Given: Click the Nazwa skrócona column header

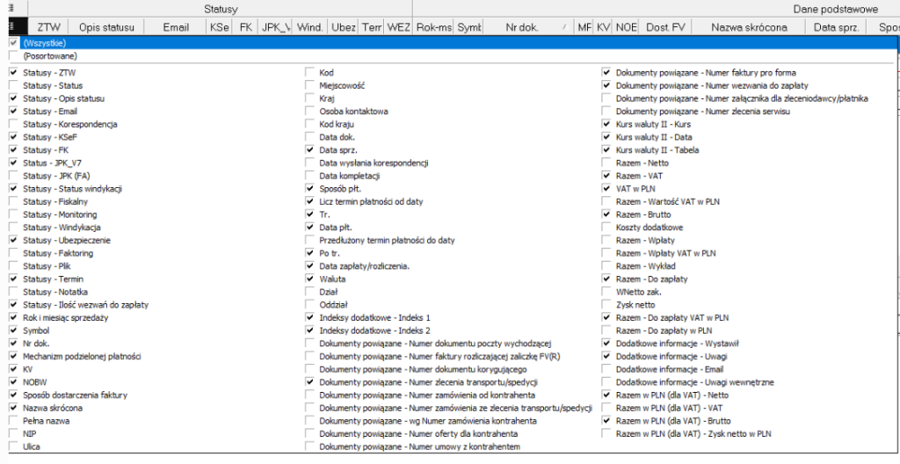Looking at the screenshot, I should tap(749, 27).
